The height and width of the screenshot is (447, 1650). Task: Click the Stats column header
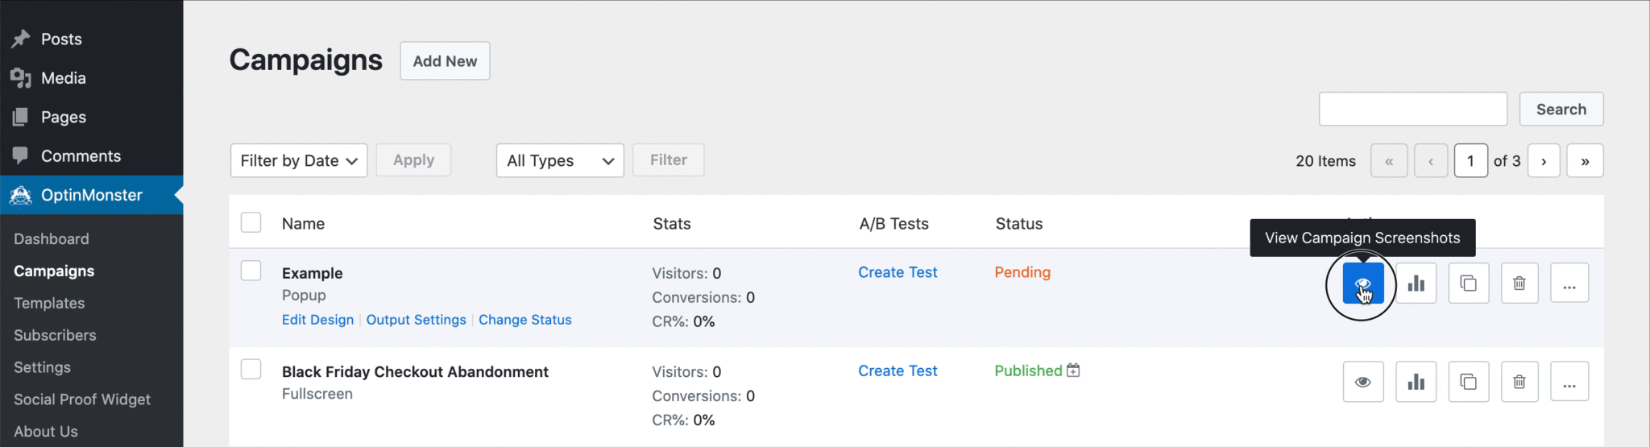(x=672, y=224)
